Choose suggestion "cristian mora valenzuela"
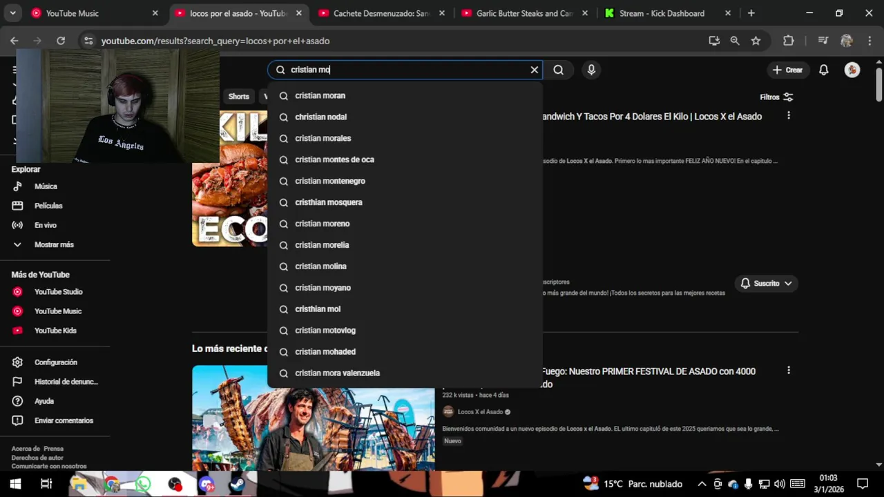Viewport: 884px width, 497px height. 405,374
